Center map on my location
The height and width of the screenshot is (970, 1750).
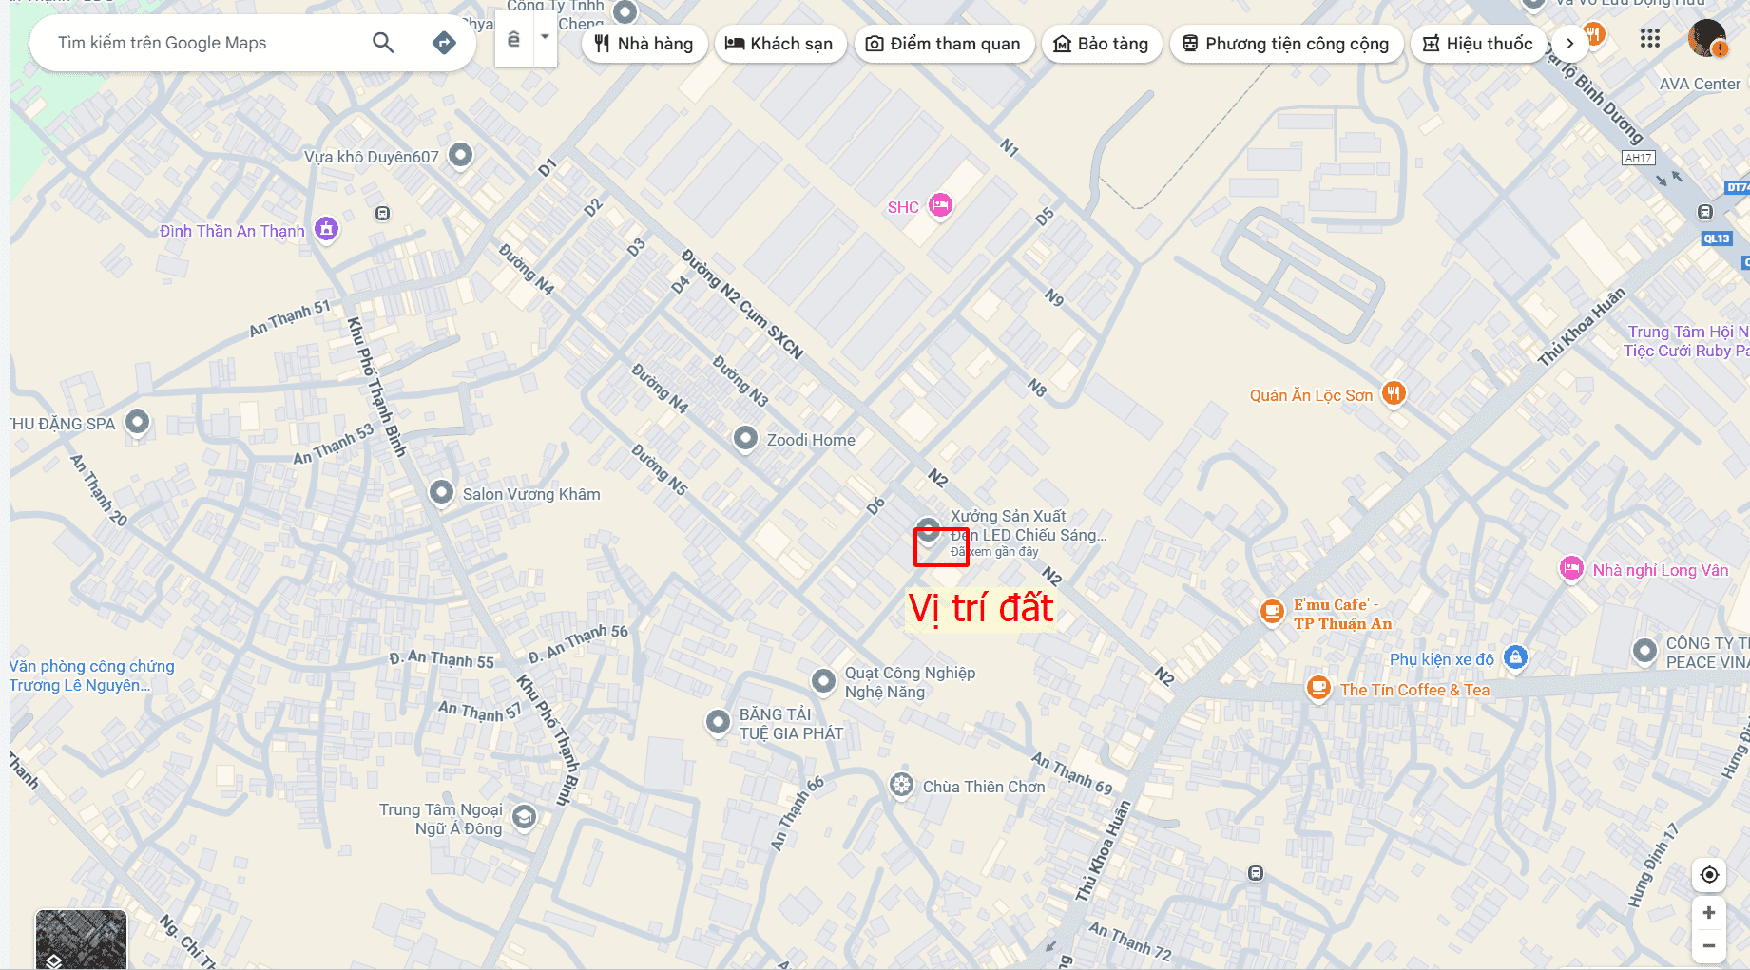1709,875
